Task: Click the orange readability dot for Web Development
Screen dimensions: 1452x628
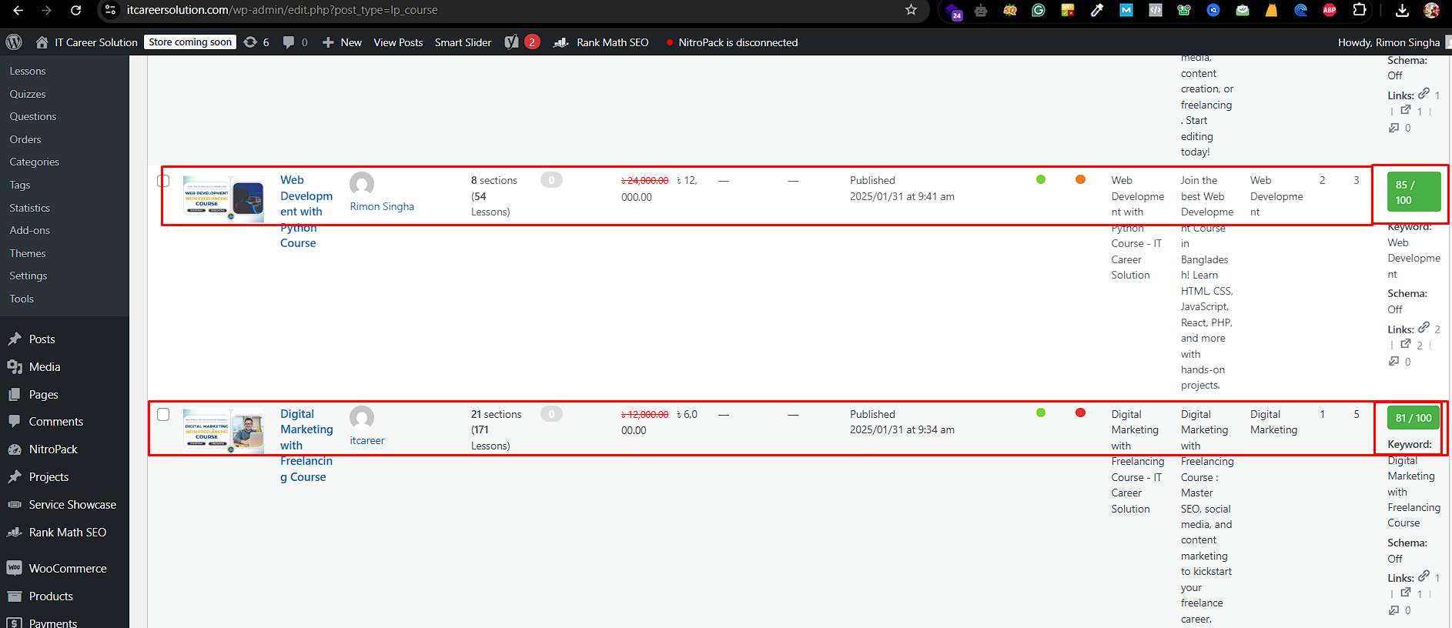Action: click(1080, 179)
